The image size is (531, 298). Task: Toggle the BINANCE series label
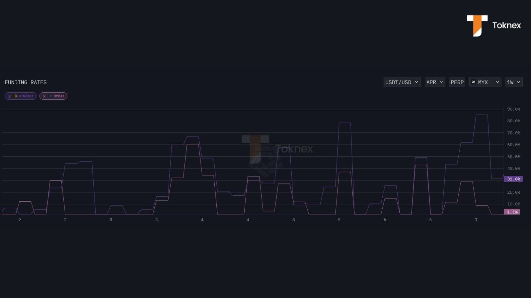[x=26, y=96]
